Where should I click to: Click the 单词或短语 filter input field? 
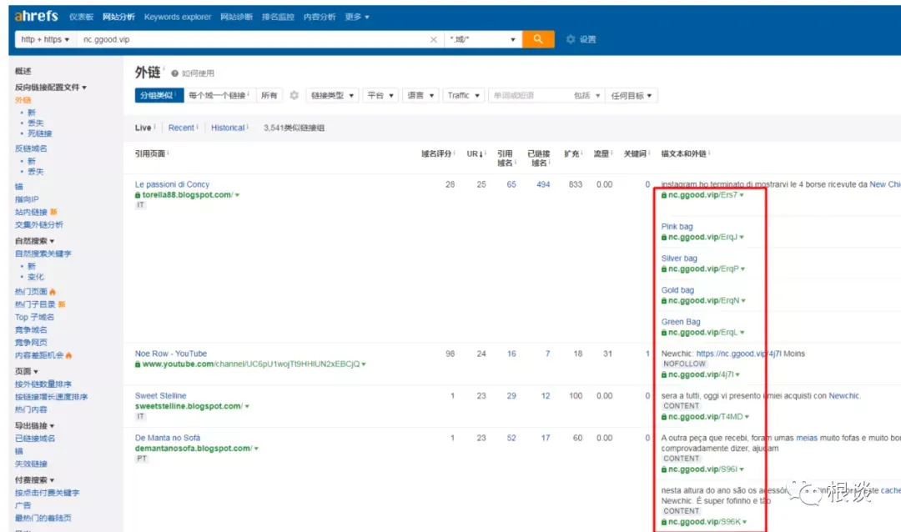529,95
